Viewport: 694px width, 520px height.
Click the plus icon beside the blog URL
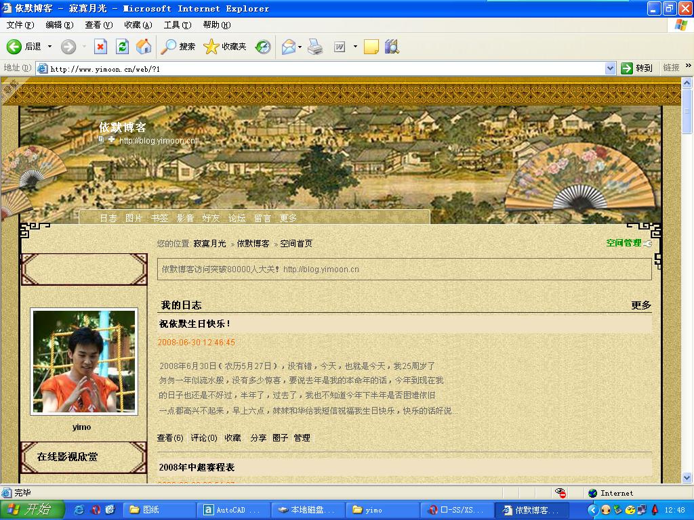112,139
